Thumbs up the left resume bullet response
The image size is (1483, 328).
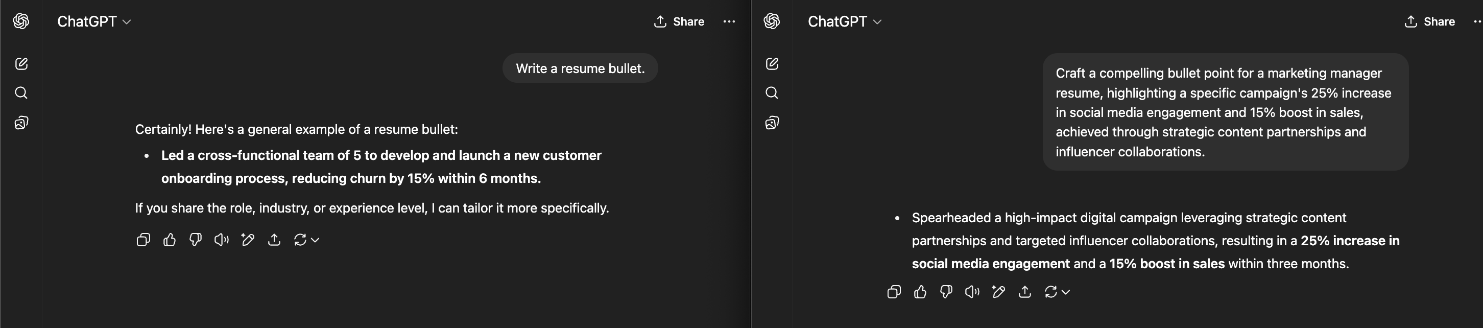pyautogui.click(x=169, y=240)
